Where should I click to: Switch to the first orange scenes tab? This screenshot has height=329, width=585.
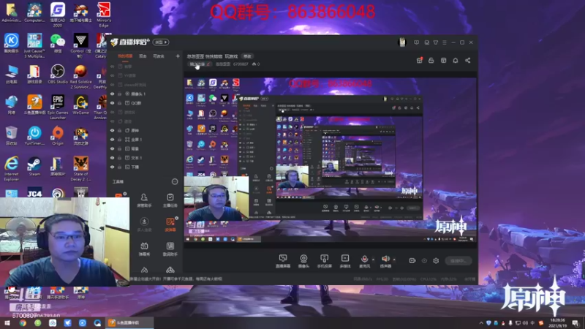click(x=125, y=56)
